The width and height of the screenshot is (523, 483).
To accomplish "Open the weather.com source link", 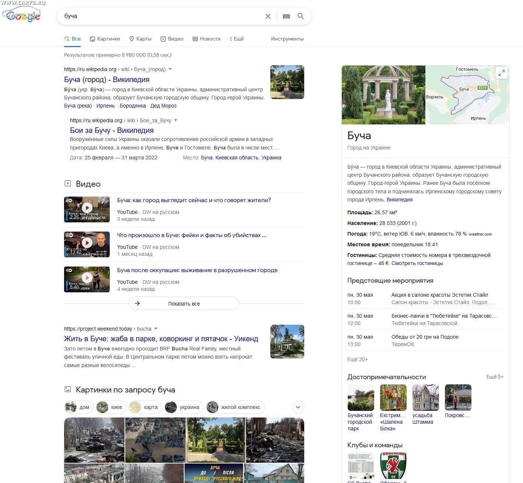I will tap(480, 234).
